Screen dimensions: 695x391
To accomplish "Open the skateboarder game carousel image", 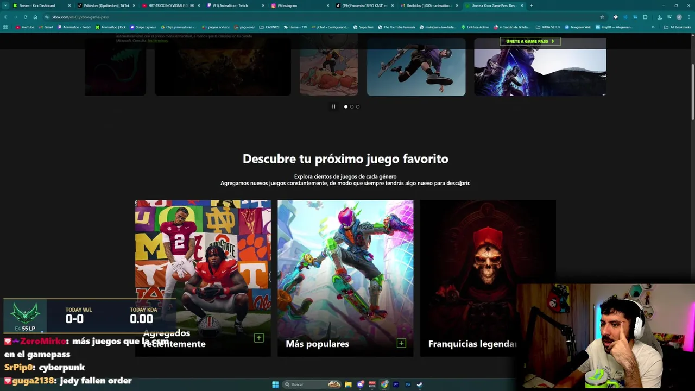I will [416, 67].
